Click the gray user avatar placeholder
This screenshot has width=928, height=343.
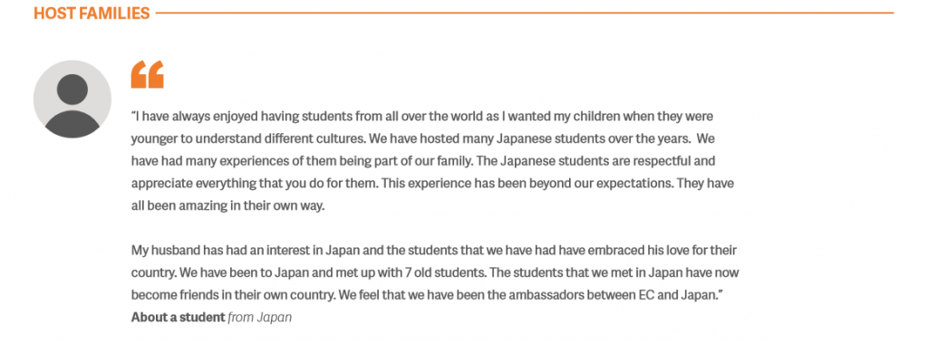click(72, 100)
